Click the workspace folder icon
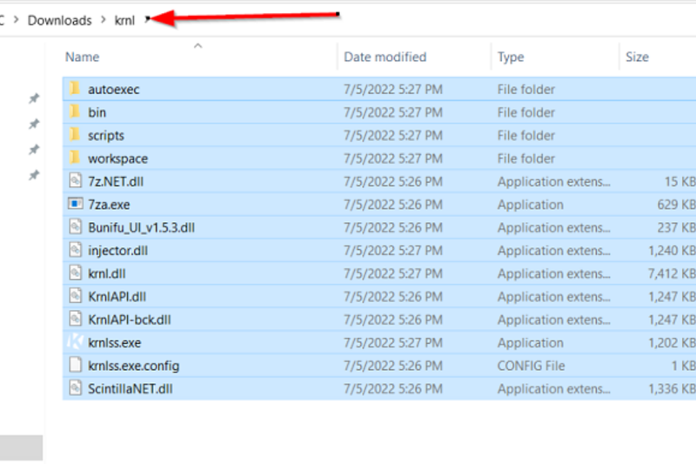 tap(75, 158)
